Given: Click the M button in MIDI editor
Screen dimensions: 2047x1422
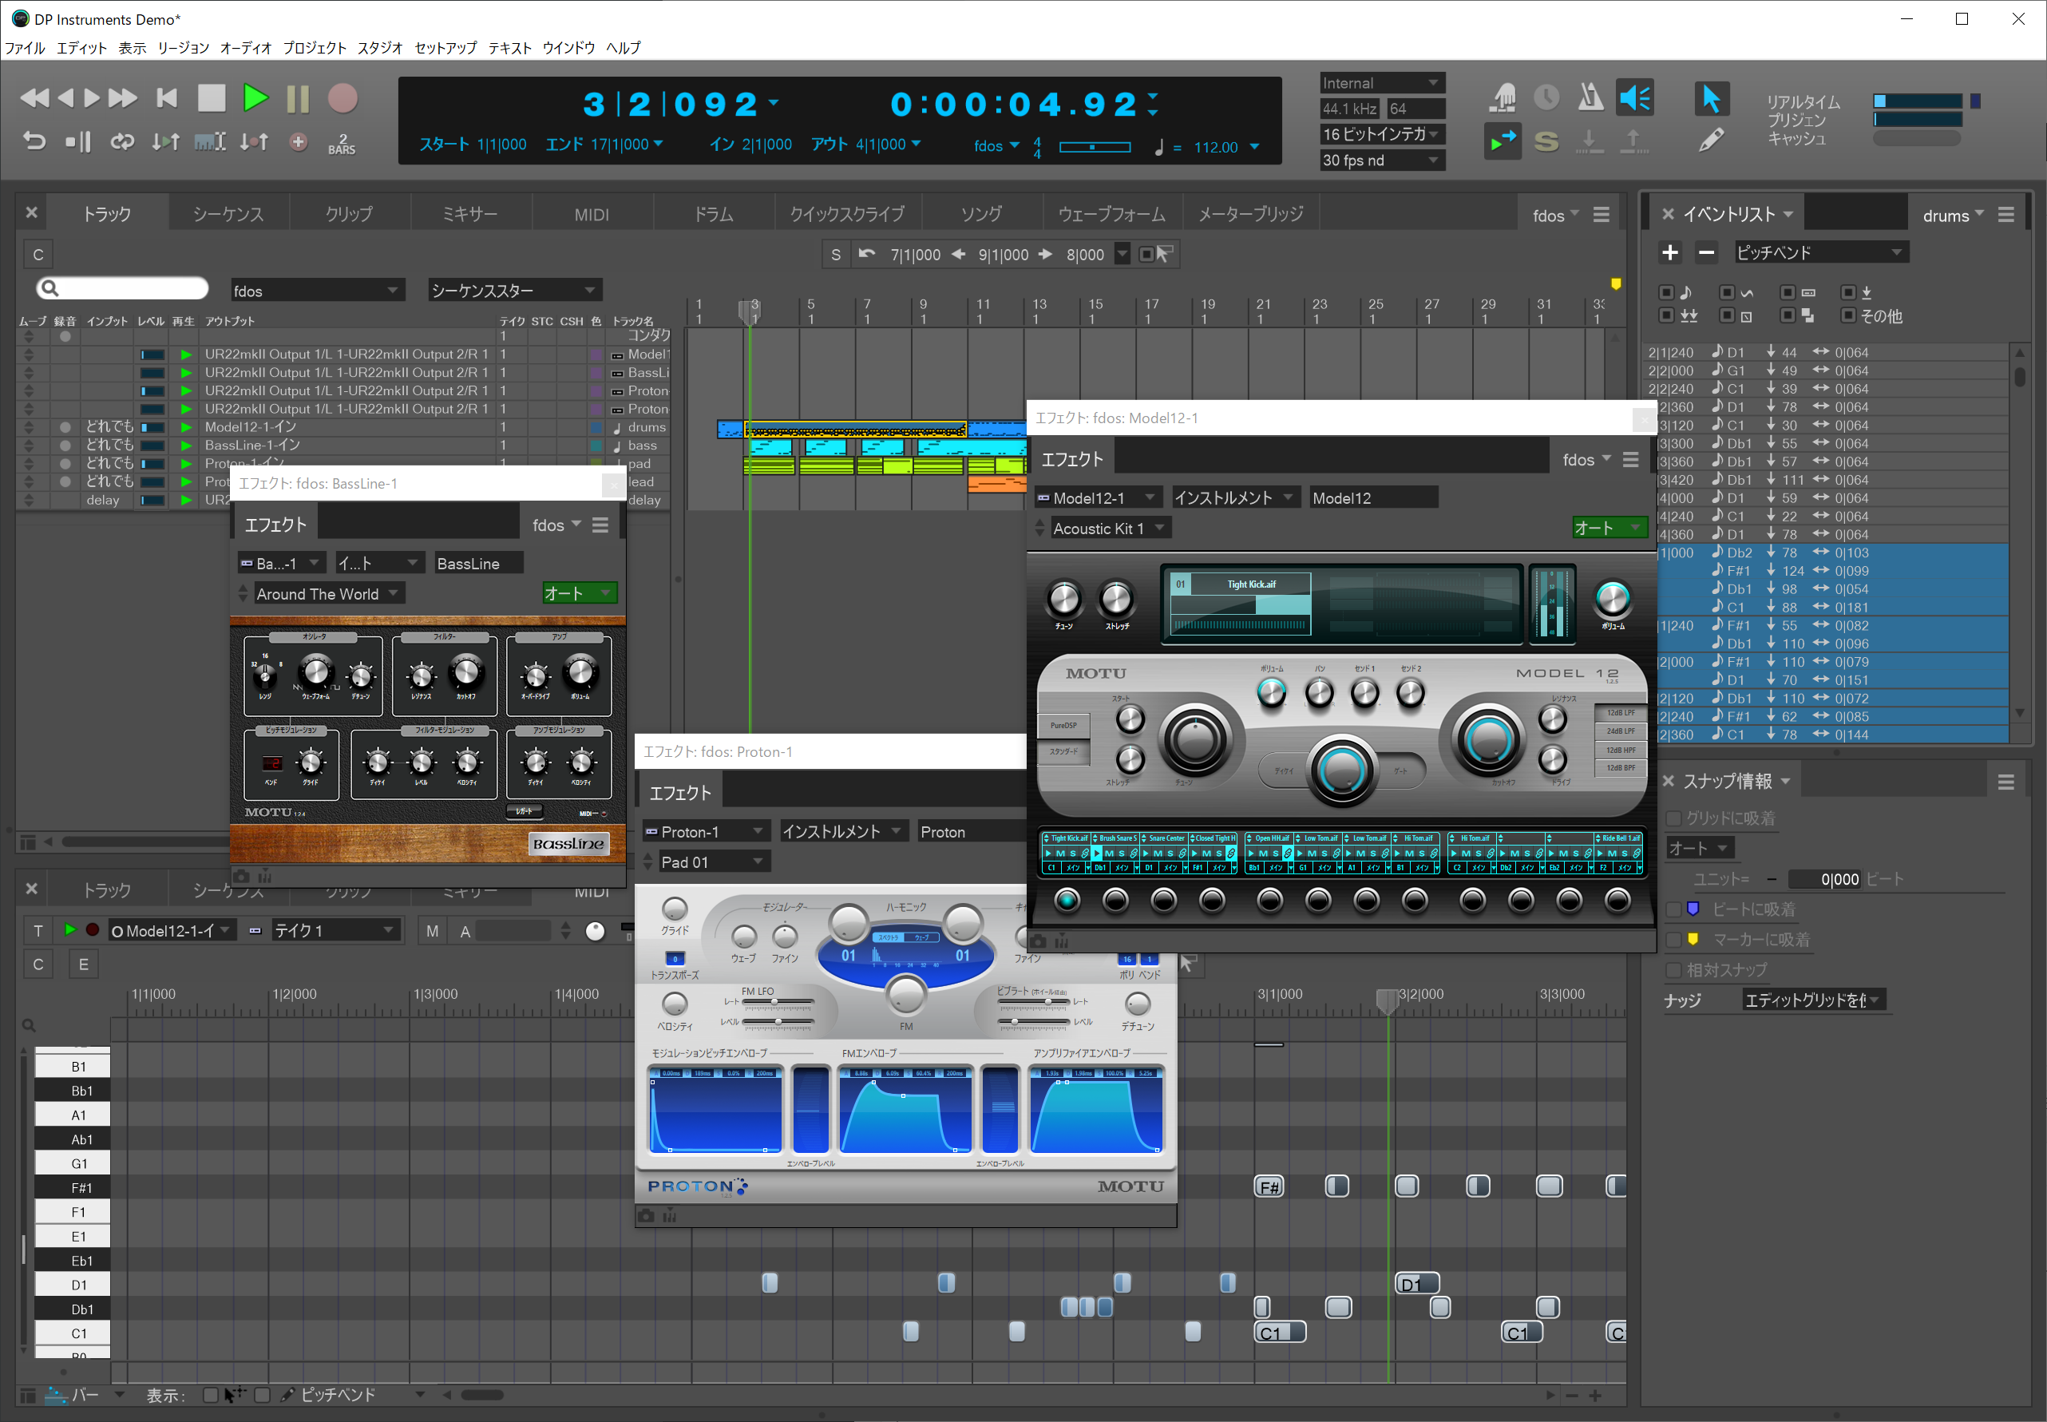Looking at the screenshot, I should click(x=432, y=931).
